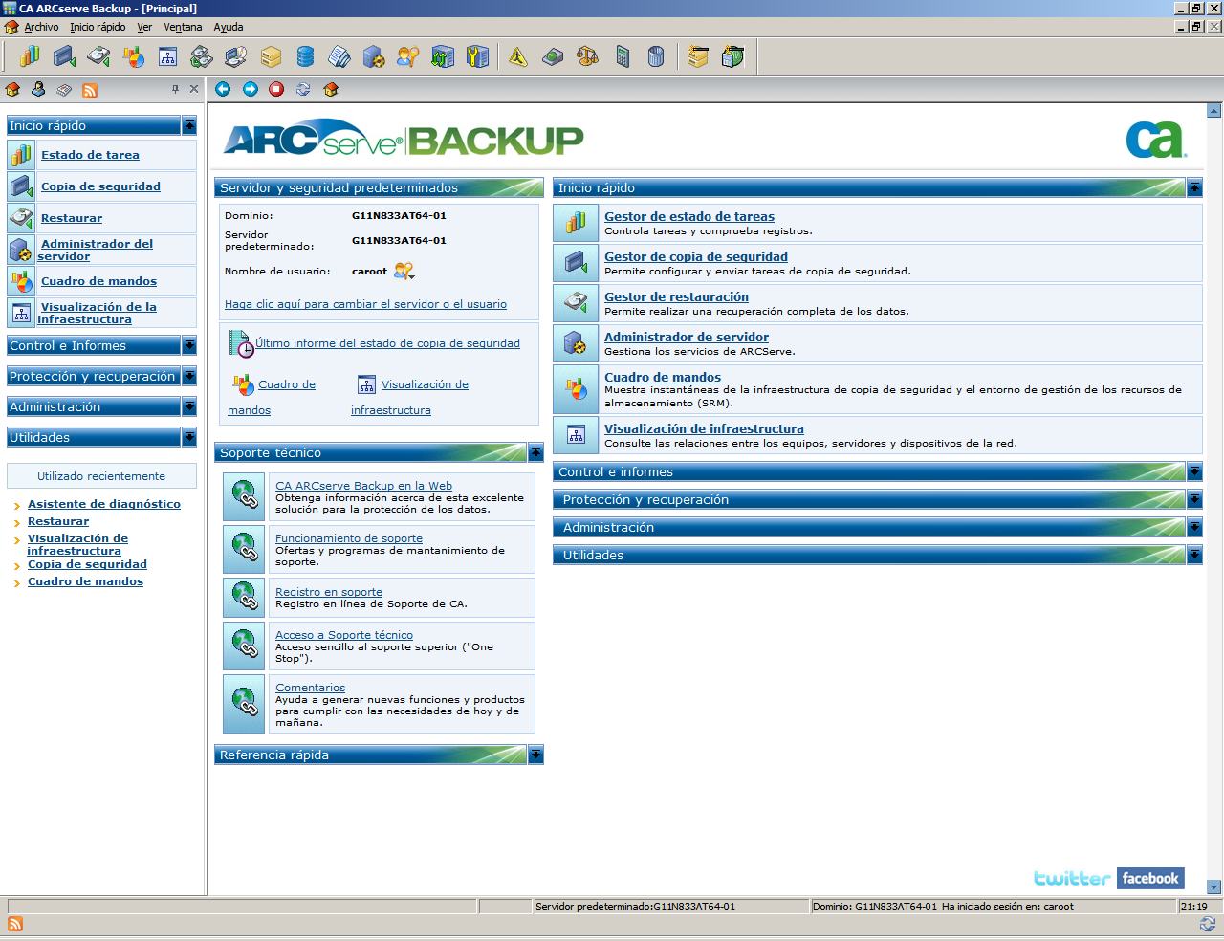Screen dimensions: 1224x941
Task: Click the Facebook button at the bottom
Action: [x=1150, y=878]
